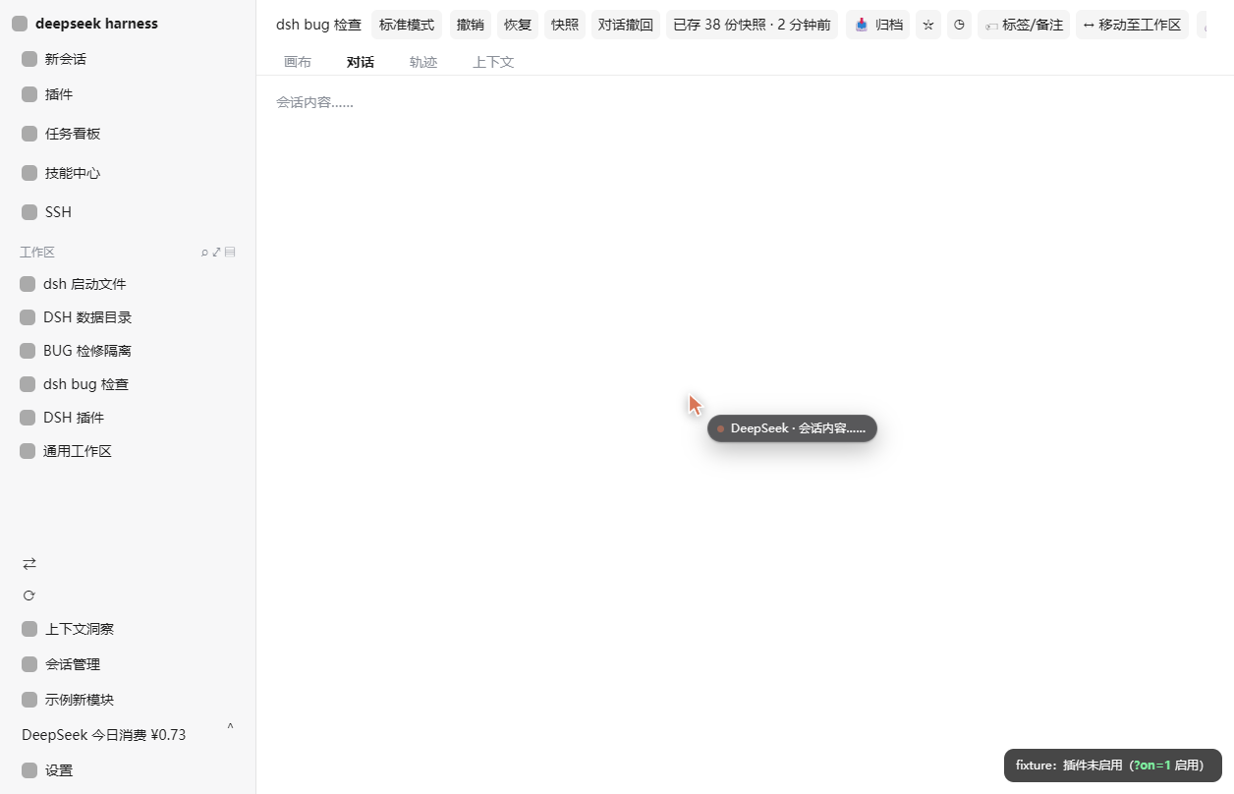The width and height of the screenshot is (1234, 794).
Task: Click the 快照 button
Action: [565, 25]
